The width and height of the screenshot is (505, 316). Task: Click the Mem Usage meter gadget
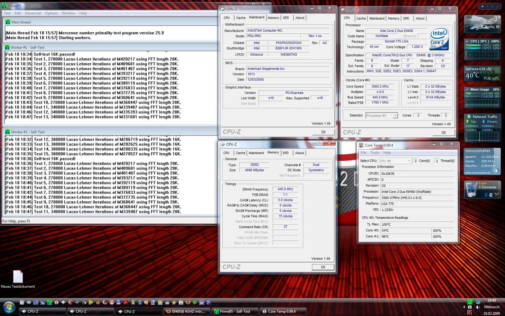click(482, 97)
